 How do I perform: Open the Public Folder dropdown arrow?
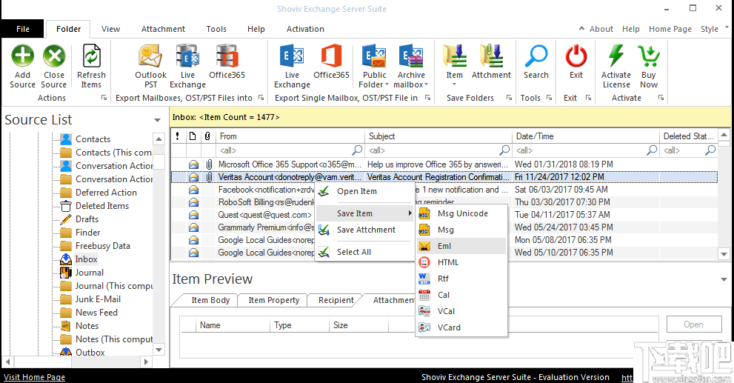click(387, 84)
